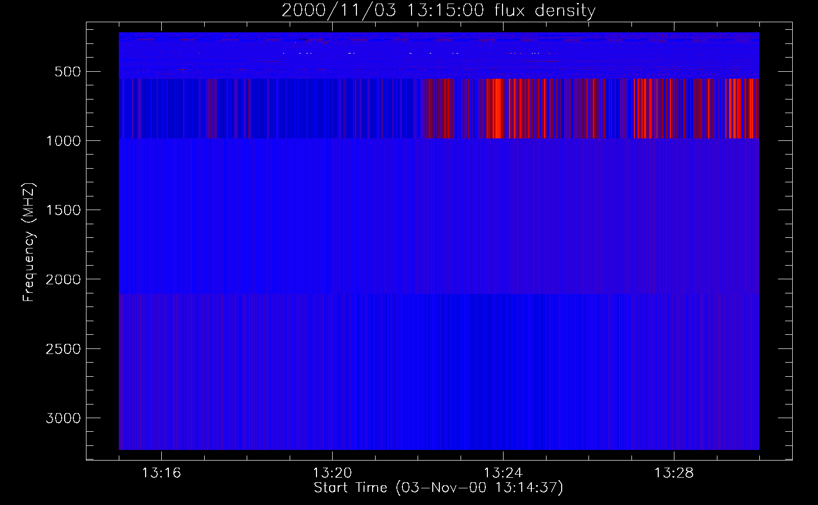Click the 1500 frequency tick label
The image size is (818, 505).
[x=63, y=210]
